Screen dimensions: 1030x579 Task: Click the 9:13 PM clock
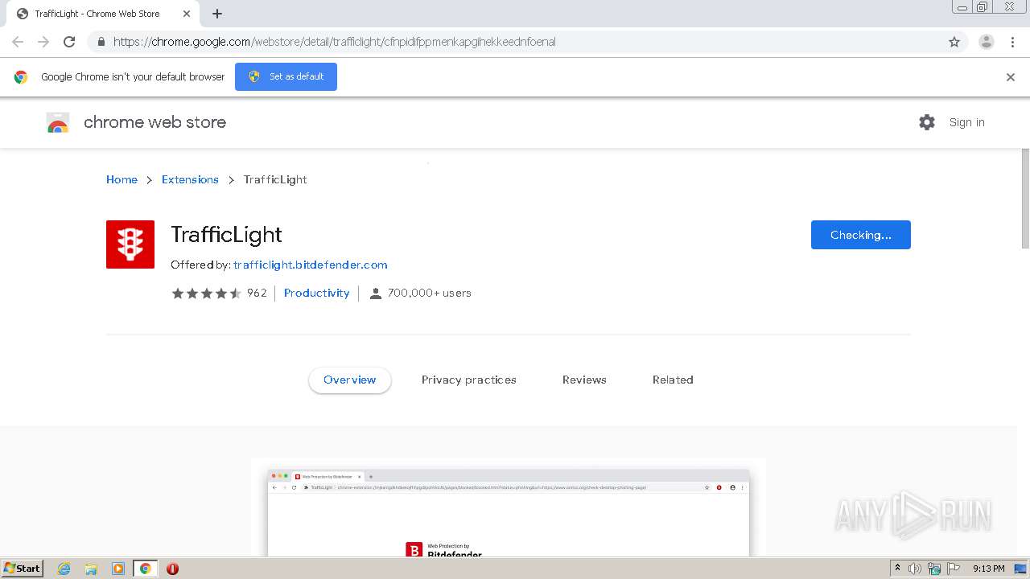click(x=989, y=569)
